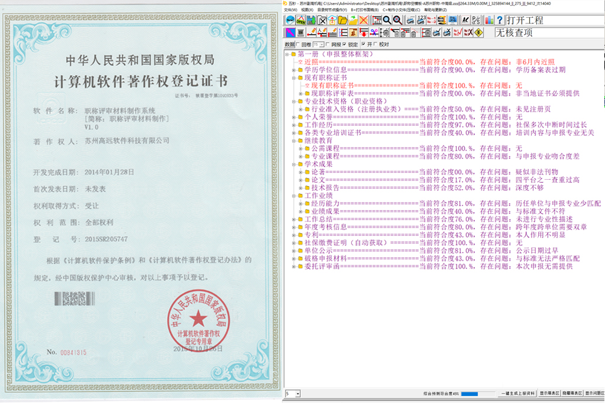The image size is (605, 403).
Task: Click the yellow diamond double-arrow icon
Action: pyautogui.click(x=479, y=32)
